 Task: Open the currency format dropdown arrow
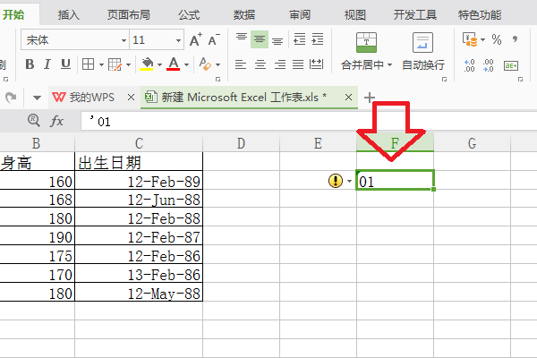pyautogui.click(x=483, y=39)
